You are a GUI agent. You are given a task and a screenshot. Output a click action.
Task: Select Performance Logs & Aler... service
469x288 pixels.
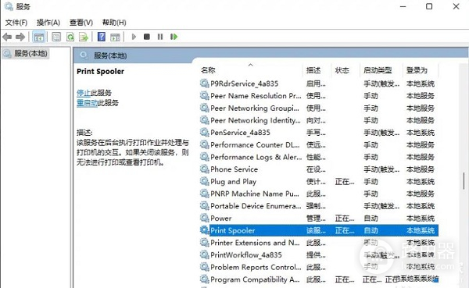coord(319,157)
